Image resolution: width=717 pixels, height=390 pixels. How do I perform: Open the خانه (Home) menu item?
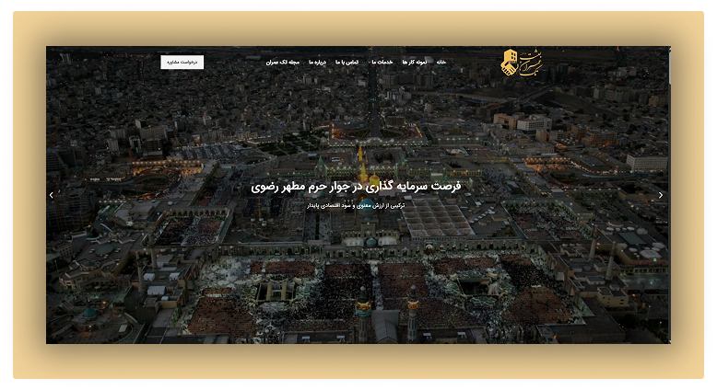click(441, 62)
